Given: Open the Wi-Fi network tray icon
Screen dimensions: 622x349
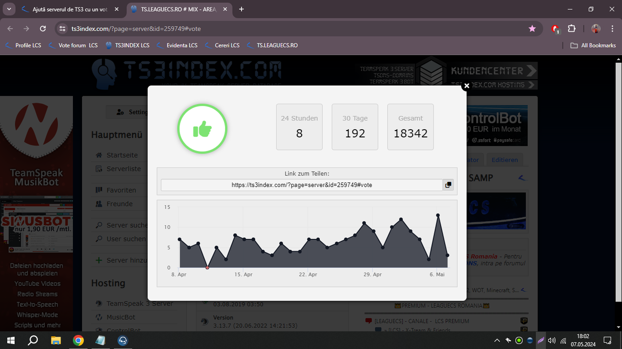Looking at the screenshot, I should click(563, 340).
